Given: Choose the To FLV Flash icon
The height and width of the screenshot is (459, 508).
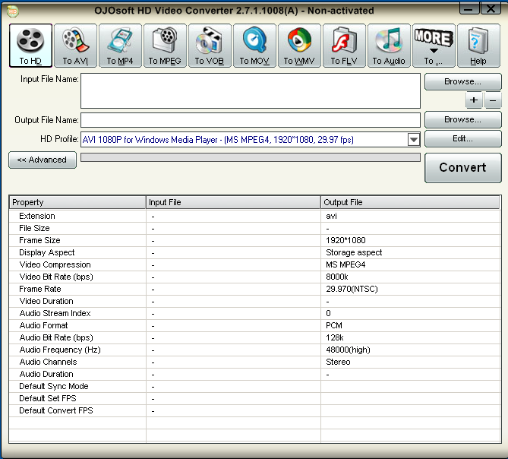Looking at the screenshot, I should coord(344,46).
